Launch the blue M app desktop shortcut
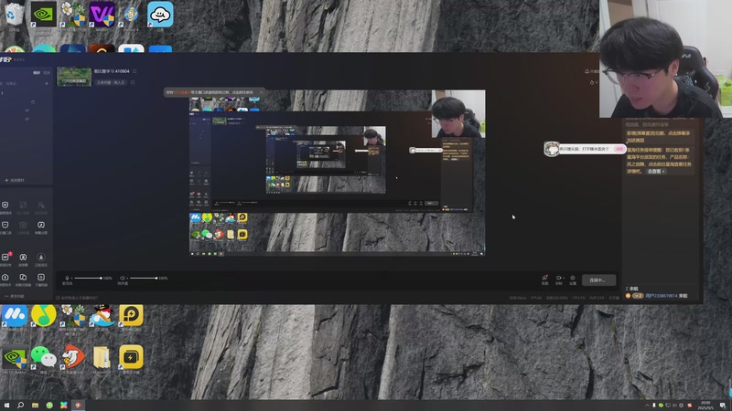The height and width of the screenshot is (411, 732). 15,315
